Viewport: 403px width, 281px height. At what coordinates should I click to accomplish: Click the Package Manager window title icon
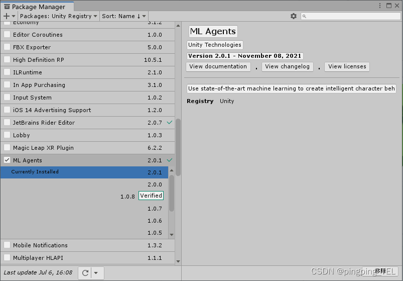click(x=7, y=7)
